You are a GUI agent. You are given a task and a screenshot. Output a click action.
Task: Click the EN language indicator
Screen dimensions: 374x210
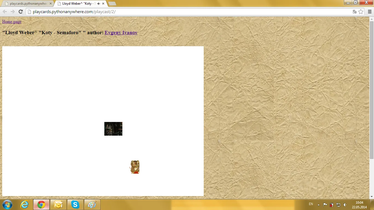[311, 204]
